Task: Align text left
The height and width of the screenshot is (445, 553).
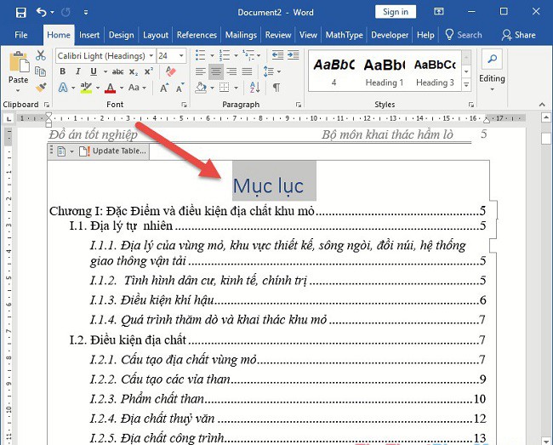Action: [200, 72]
